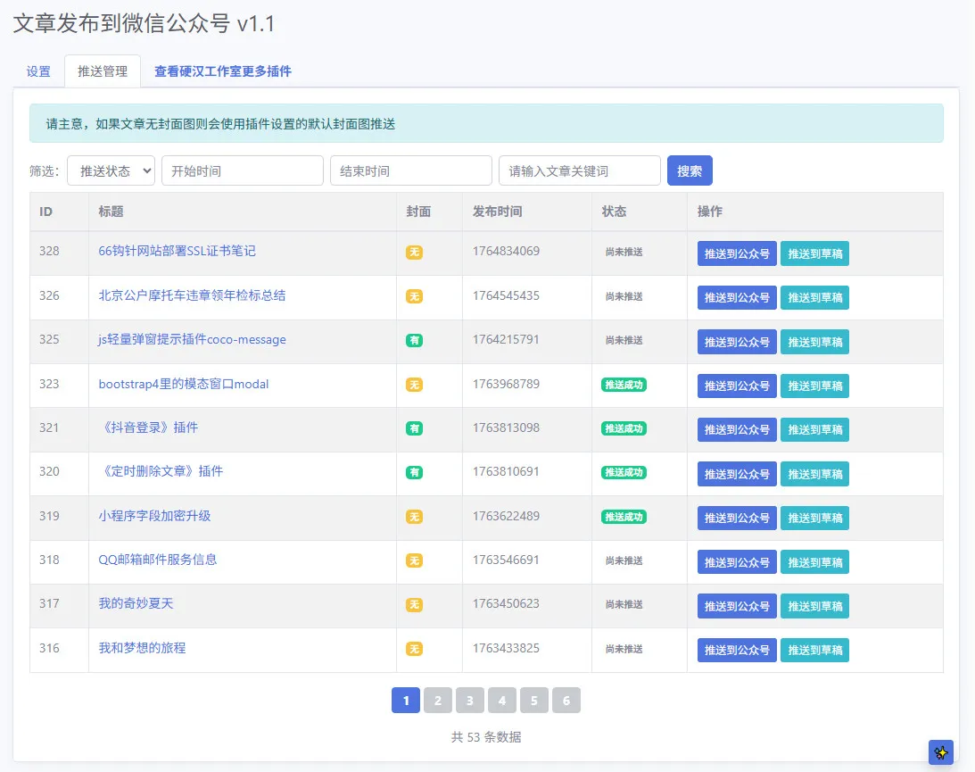
Task: Click the 发布时间 column header
Action: click(x=498, y=212)
